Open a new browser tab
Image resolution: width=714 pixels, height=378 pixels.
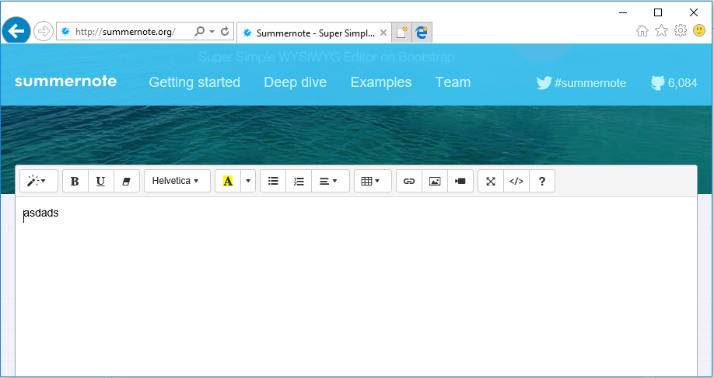[401, 33]
